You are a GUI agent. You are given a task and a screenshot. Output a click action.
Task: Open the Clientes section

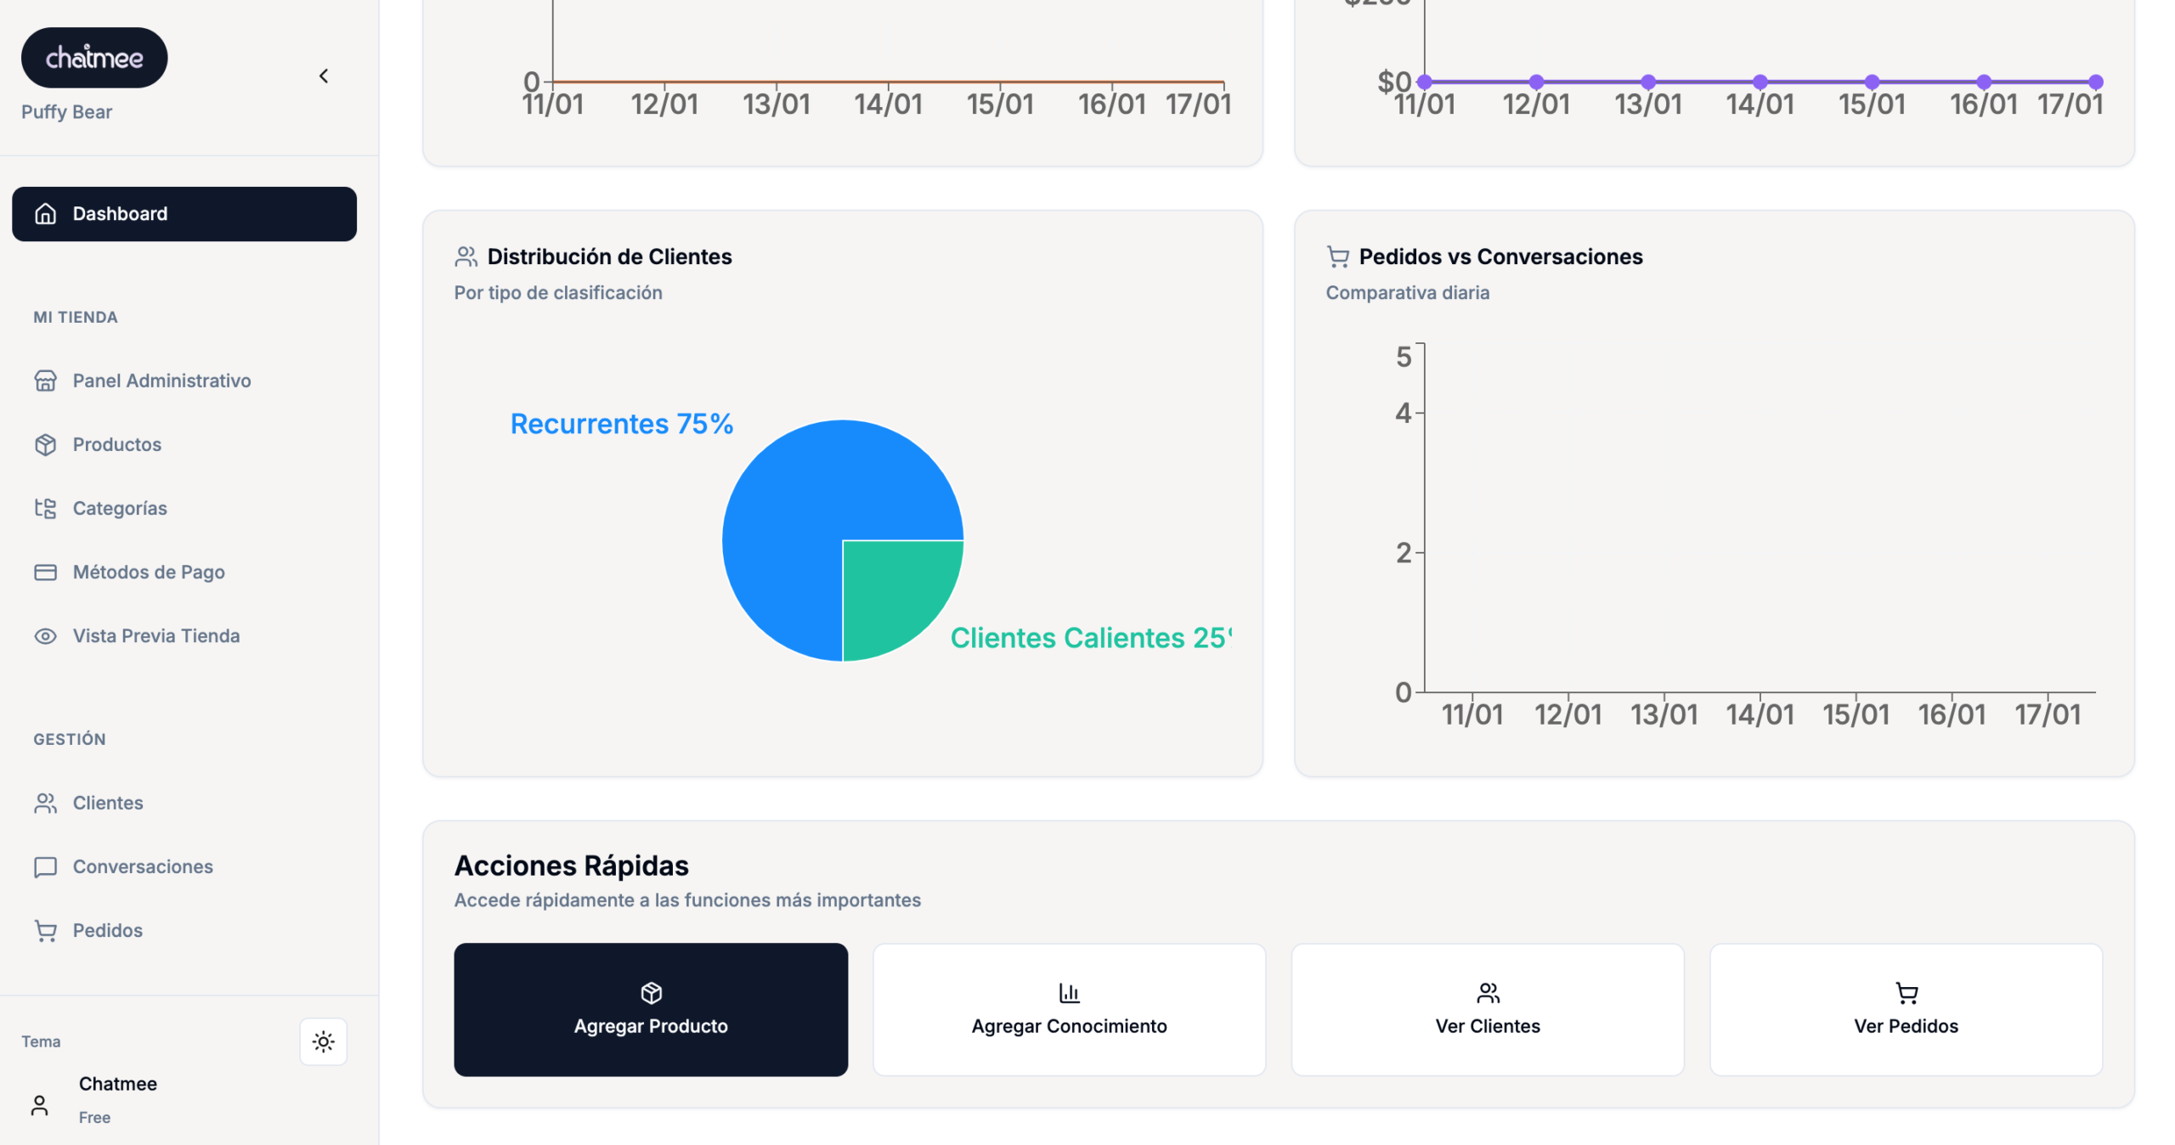(x=108, y=803)
